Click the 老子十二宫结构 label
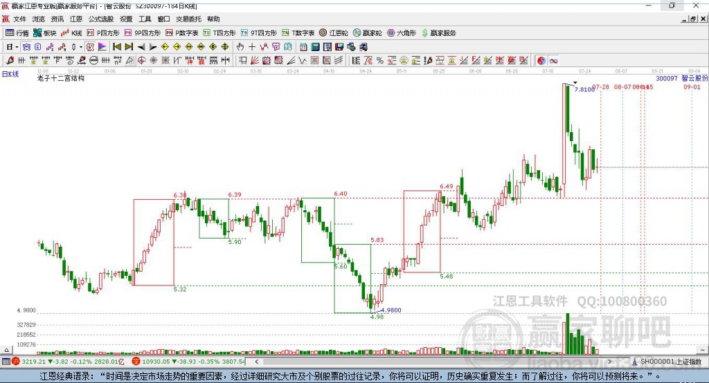 click(61, 78)
